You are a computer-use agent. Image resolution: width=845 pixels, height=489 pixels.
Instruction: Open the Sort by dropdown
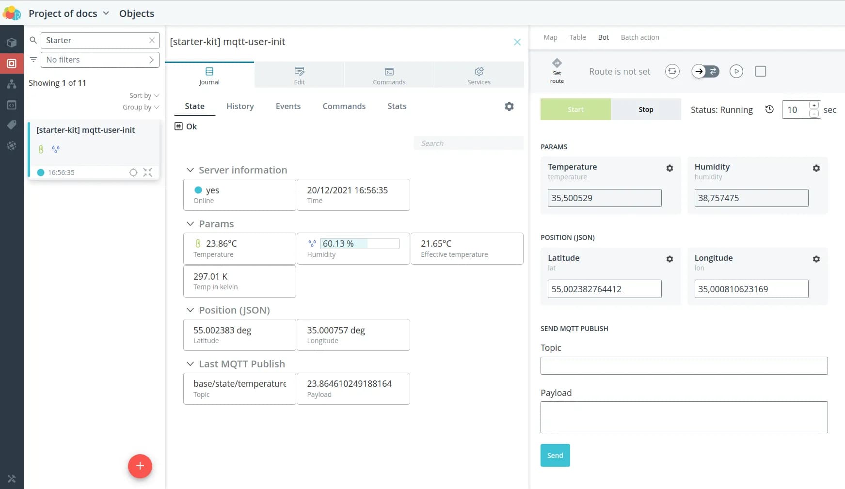144,95
